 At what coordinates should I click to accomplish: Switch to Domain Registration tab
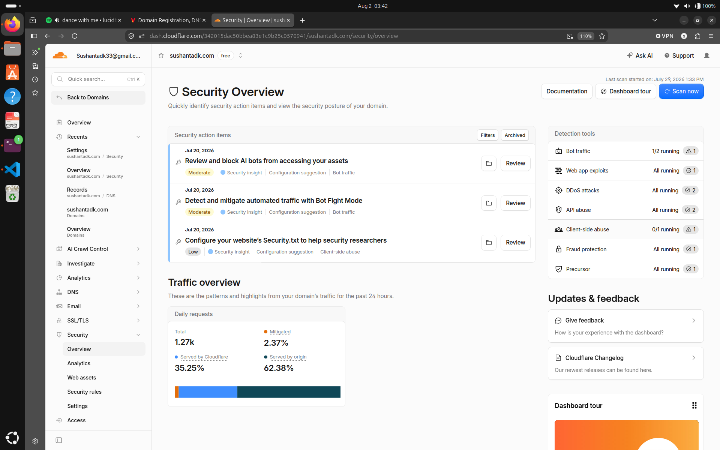(x=168, y=20)
